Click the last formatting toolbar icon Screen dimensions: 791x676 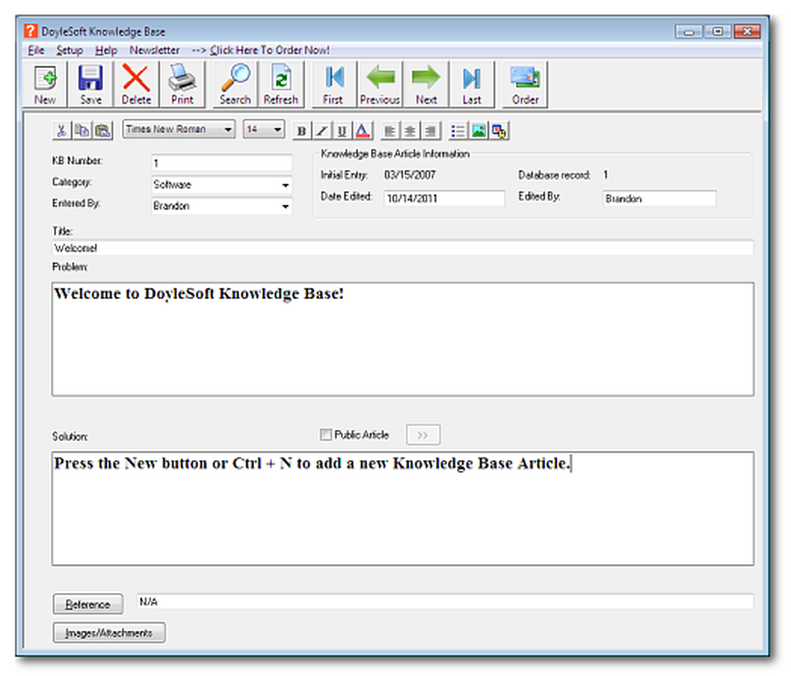(x=499, y=131)
